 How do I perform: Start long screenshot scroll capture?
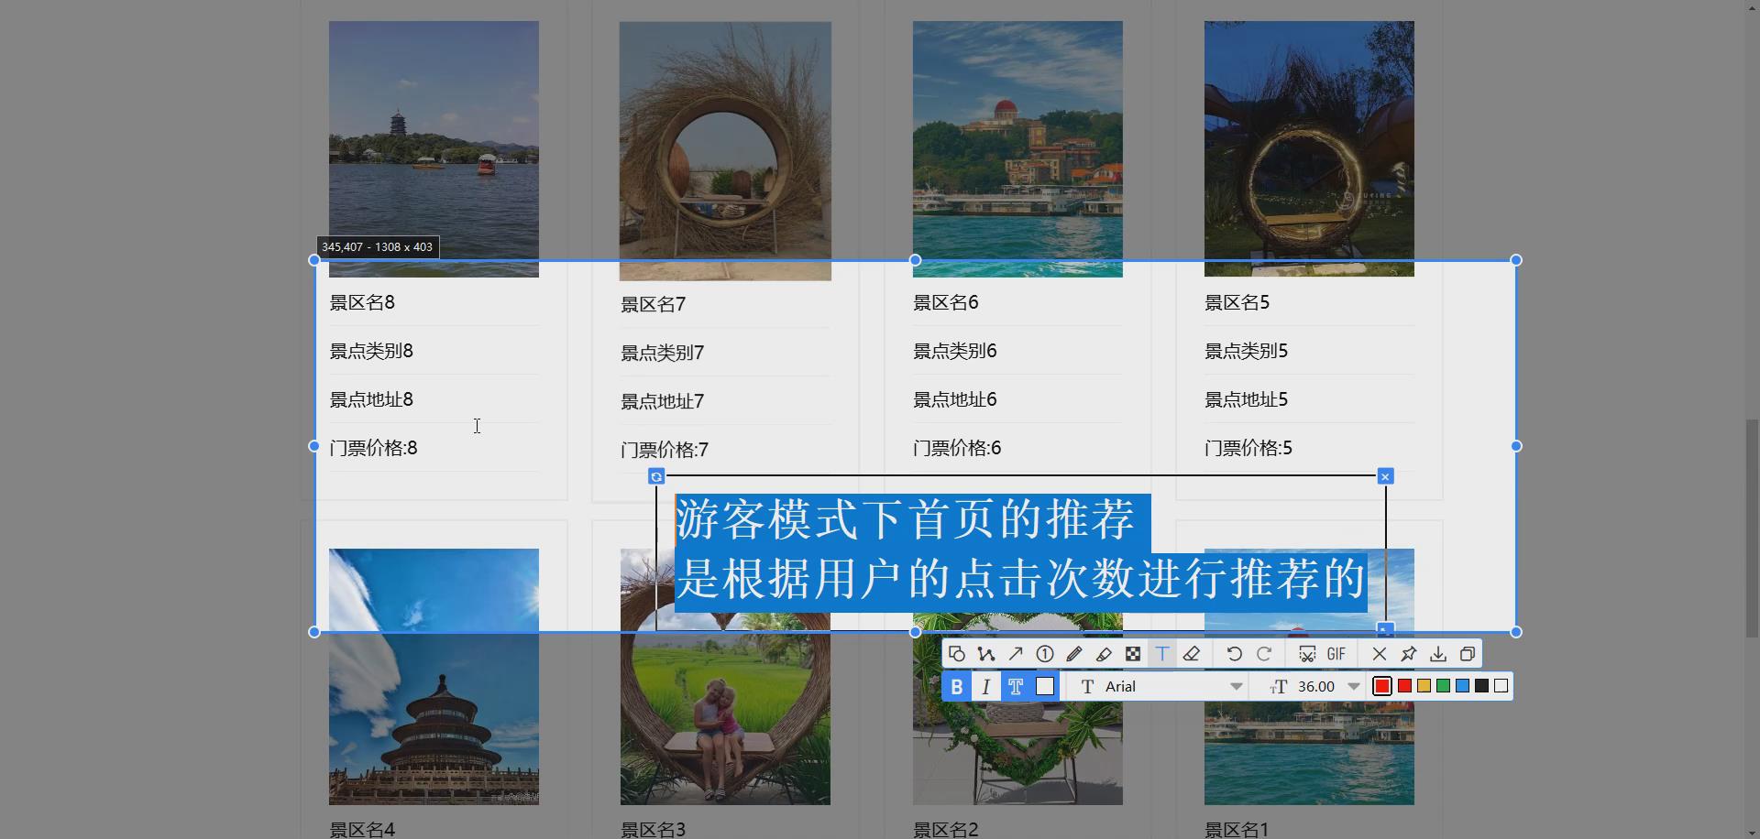click(x=1307, y=654)
